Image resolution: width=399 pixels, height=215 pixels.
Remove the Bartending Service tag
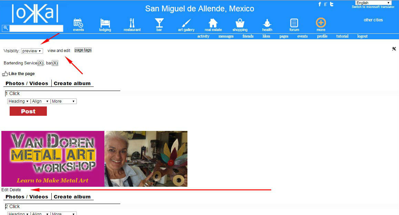40,63
